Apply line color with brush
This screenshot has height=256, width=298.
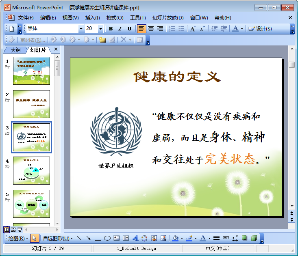pyautogui.click(x=189, y=238)
